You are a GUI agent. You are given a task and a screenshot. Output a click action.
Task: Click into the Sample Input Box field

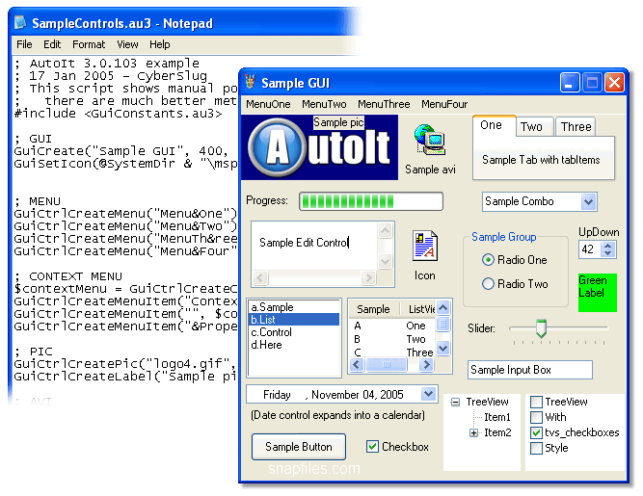pyautogui.click(x=530, y=370)
